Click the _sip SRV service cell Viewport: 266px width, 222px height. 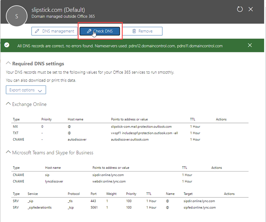(30, 201)
